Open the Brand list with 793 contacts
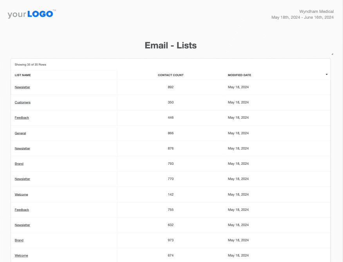 [x=19, y=164]
